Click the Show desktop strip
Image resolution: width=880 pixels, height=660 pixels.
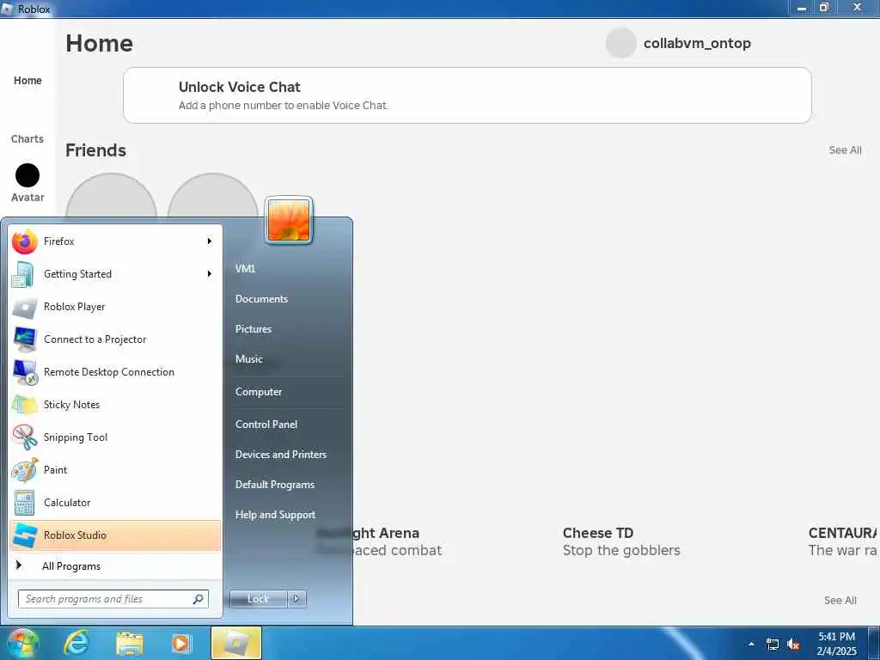[874, 643]
